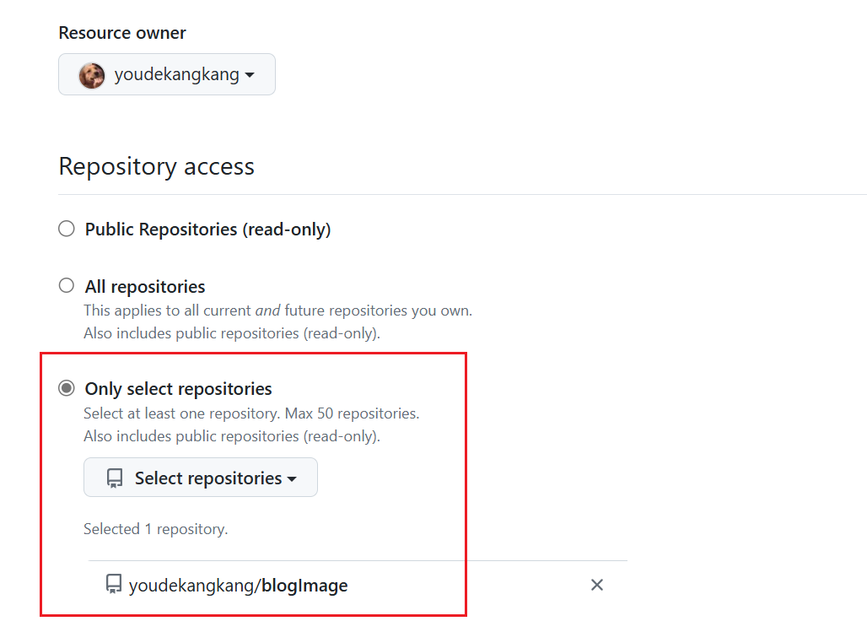Click the Repository access heading

(x=156, y=166)
